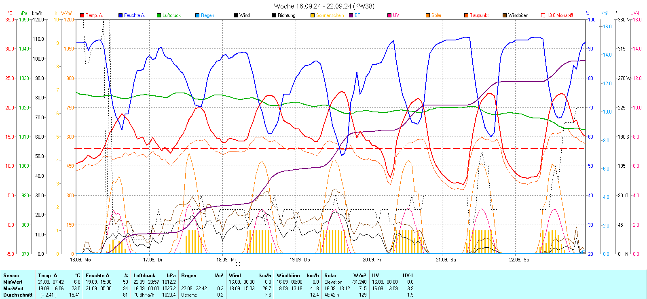647x299 pixels.
Task: Click the Durchschnitt row label in the table
Action: 18,295
